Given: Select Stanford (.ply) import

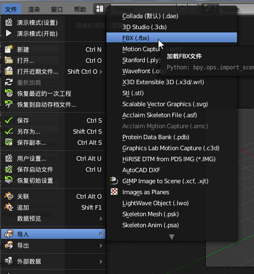Looking at the screenshot, I should coord(141,60).
